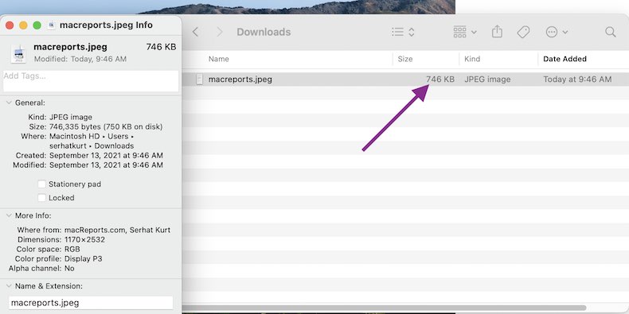This screenshot has height=314, width=629.
Task: Close the macreports.jpeg Info window
Action: tap(10, 25)
